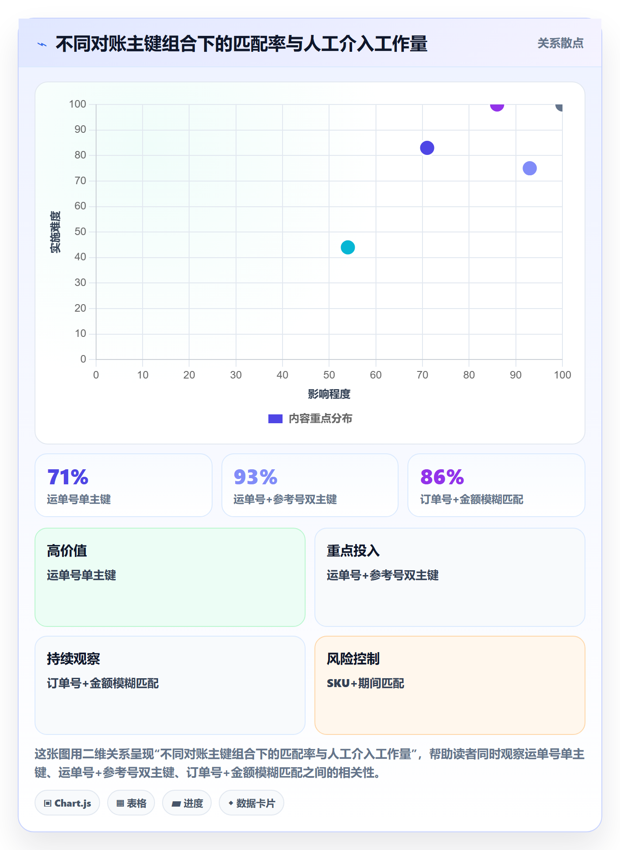Click the Chart.js chip square icon

[48, 804]
